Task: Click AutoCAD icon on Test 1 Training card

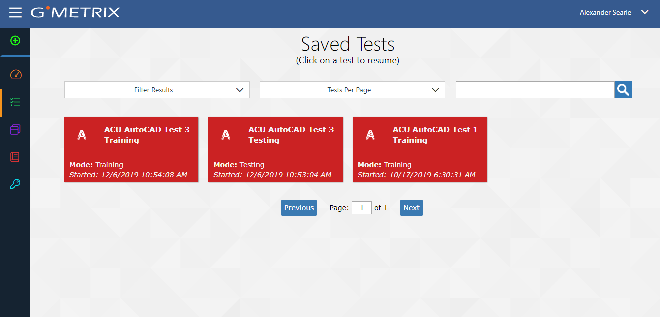Action: (370, 135)
